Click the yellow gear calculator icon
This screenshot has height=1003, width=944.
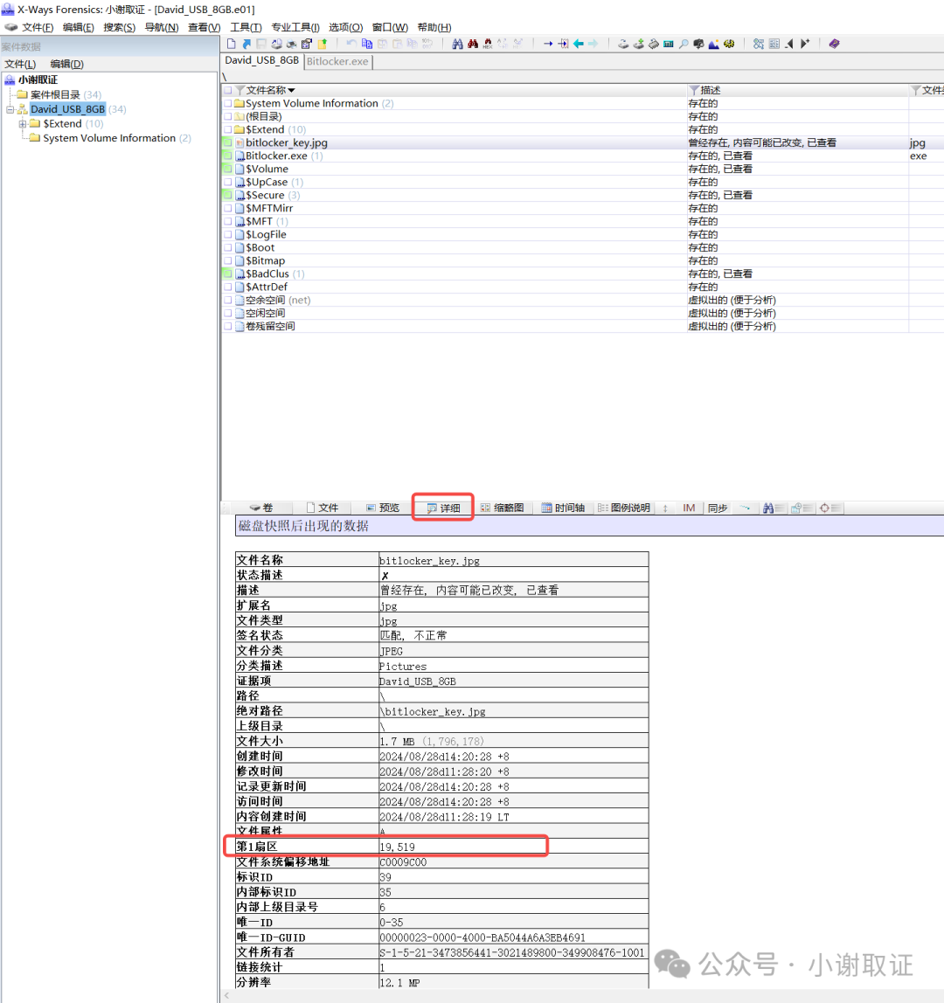(x=730, y=44)
